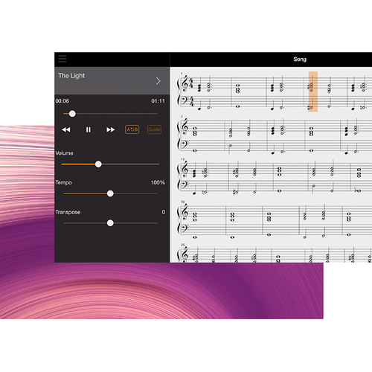This screenshot has height=372, width=372.
Task: Click the Volume slider knob
Action: (98, 164)
